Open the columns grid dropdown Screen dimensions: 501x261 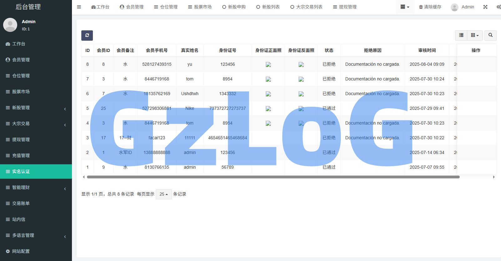pos(475,35)
